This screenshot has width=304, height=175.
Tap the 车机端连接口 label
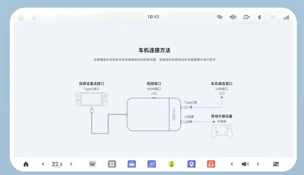(222, 84)
